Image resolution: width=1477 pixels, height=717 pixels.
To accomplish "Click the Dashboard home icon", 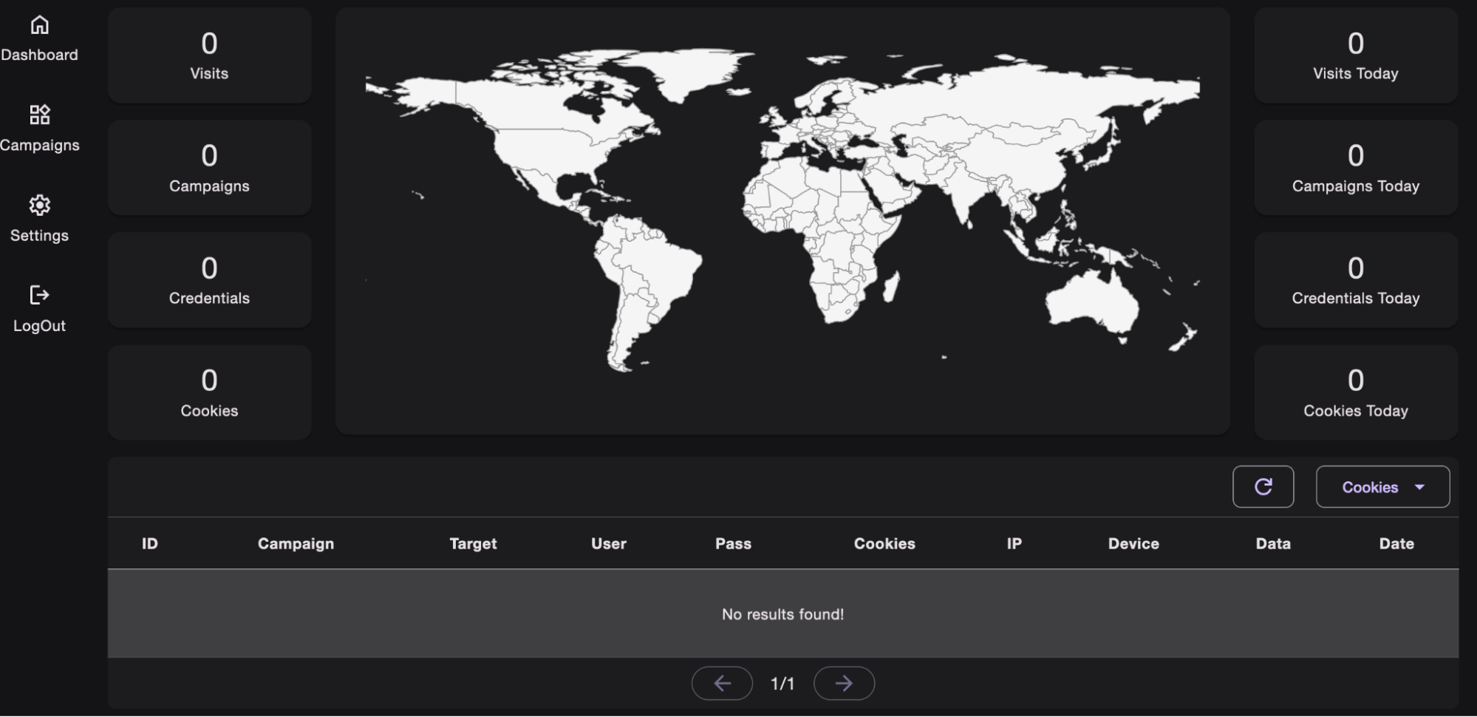I will [x=39, y=25].
